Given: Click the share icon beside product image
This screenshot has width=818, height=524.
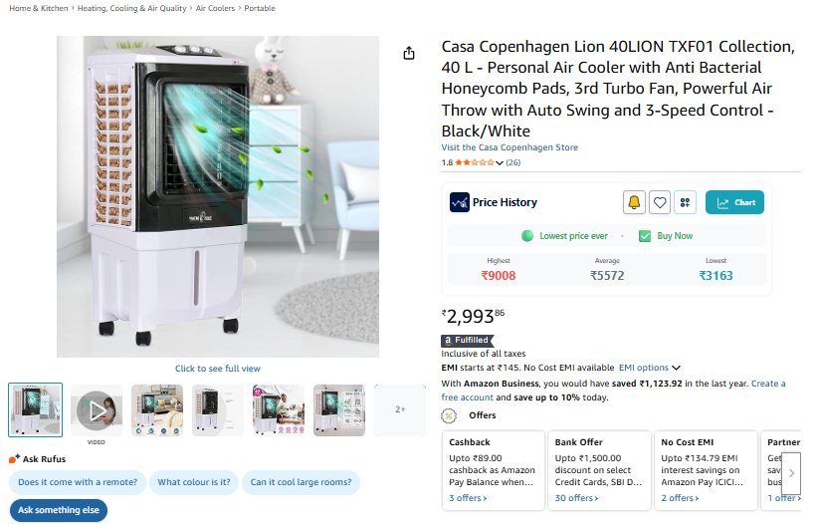Looking at the screenshot, I should click(x=409, y=53).
